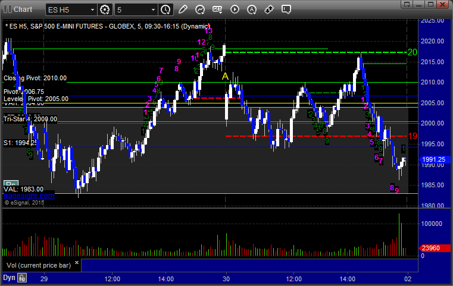Click the Pivot: 2006.75 label

24,92
